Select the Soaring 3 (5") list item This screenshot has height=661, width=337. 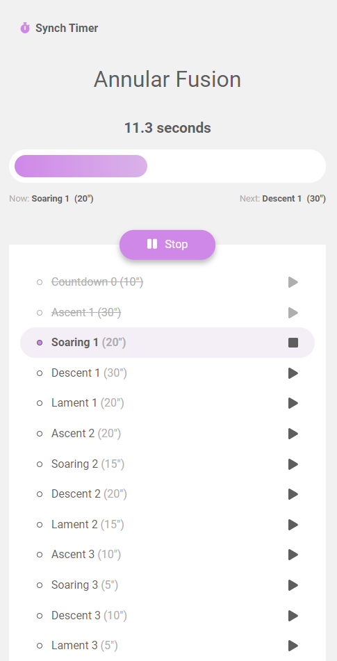167,585
